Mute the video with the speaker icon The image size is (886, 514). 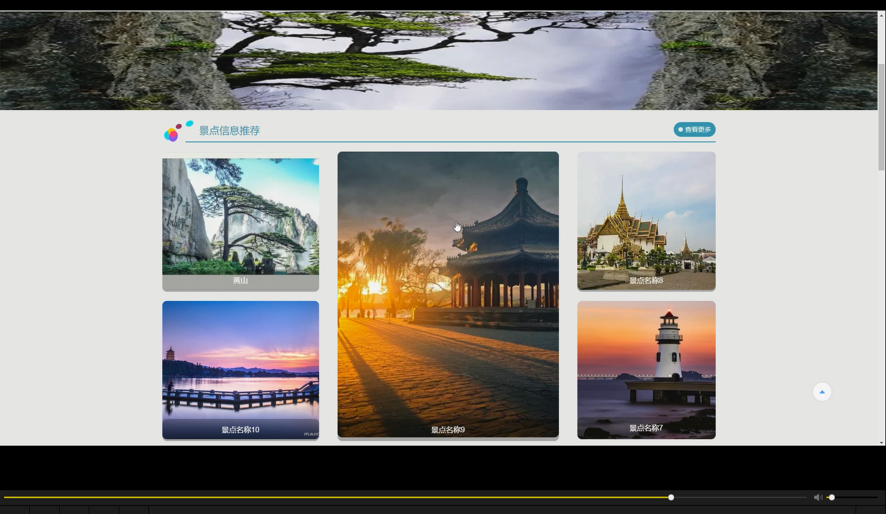[818, 497]
